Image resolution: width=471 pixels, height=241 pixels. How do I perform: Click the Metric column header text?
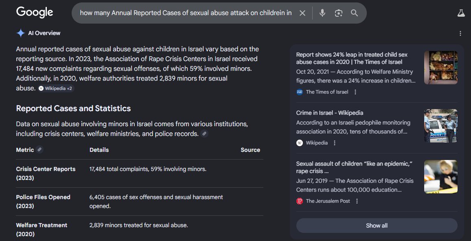pos(25,150)
